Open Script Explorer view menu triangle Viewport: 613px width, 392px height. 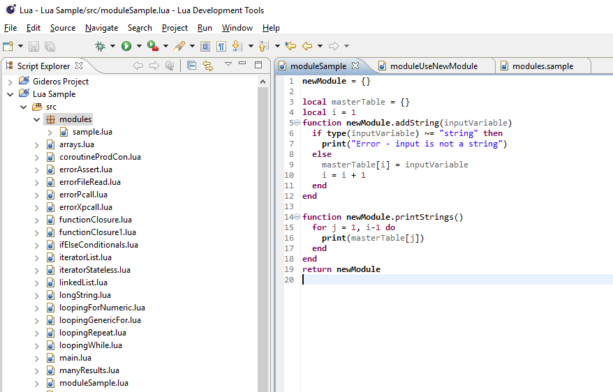click(228, 63)
